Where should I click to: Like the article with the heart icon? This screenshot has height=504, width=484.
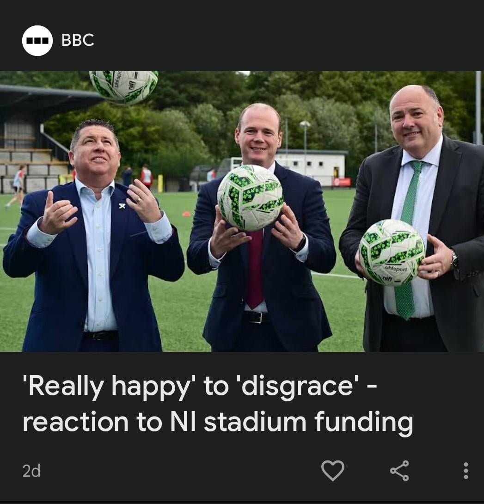[x=333, y=471]
